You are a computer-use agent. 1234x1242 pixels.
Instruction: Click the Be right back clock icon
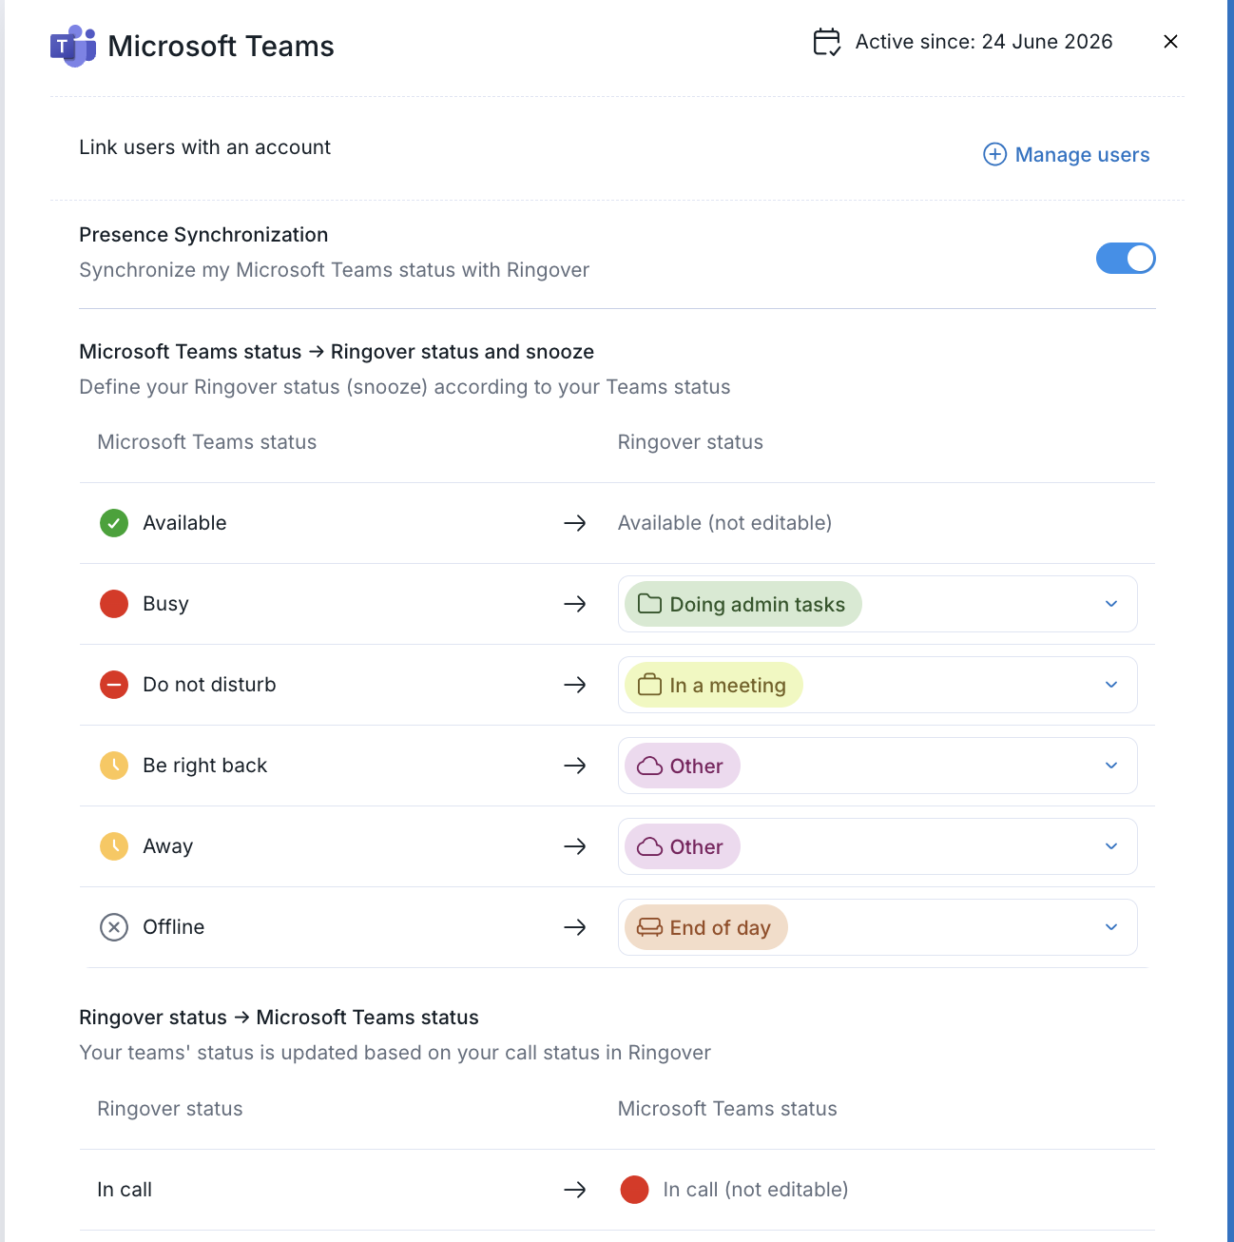[114, 766]
